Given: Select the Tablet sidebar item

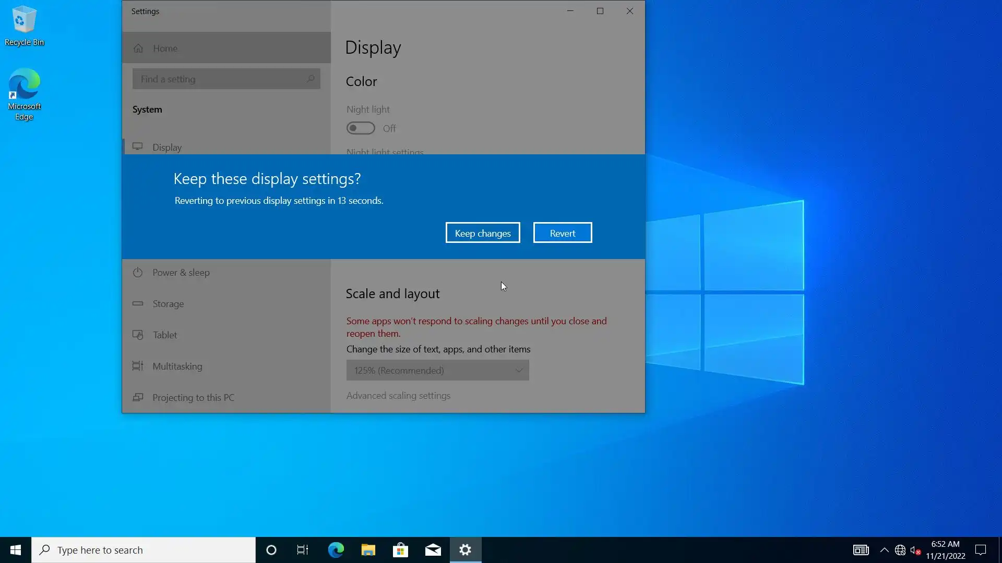Looking at the screenshot, I should pyautogui.click(x=164, y=335).
